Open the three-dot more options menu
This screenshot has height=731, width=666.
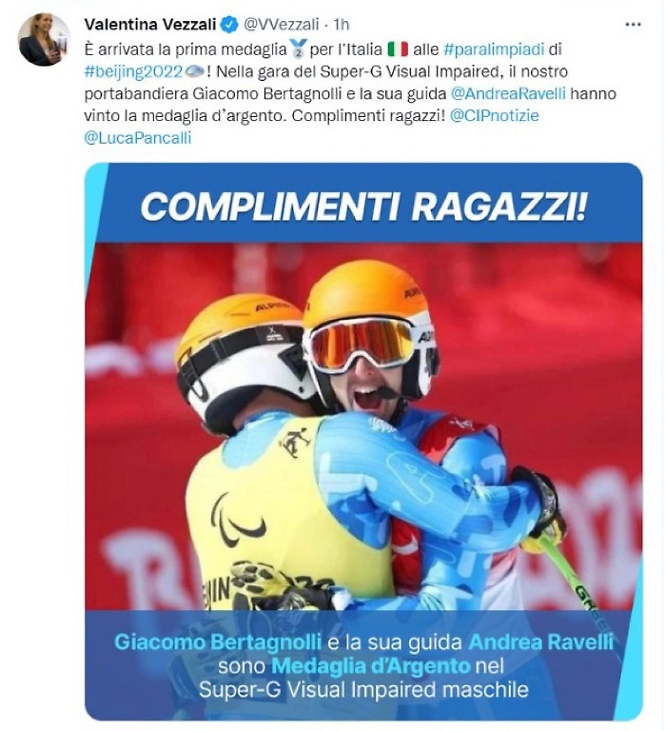[x=633, y=24]
